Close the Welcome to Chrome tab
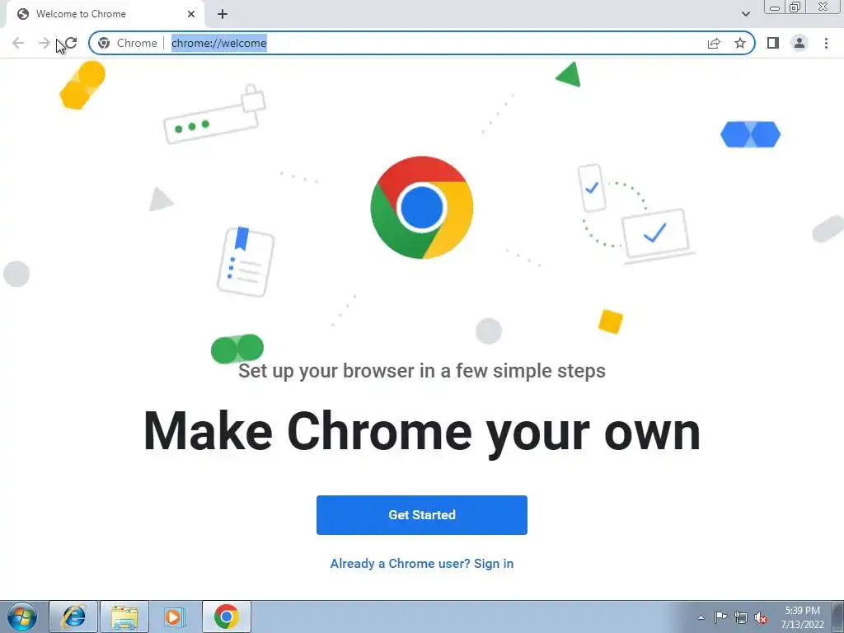Screen dimensions: 844x633 [x=191, y=14]
